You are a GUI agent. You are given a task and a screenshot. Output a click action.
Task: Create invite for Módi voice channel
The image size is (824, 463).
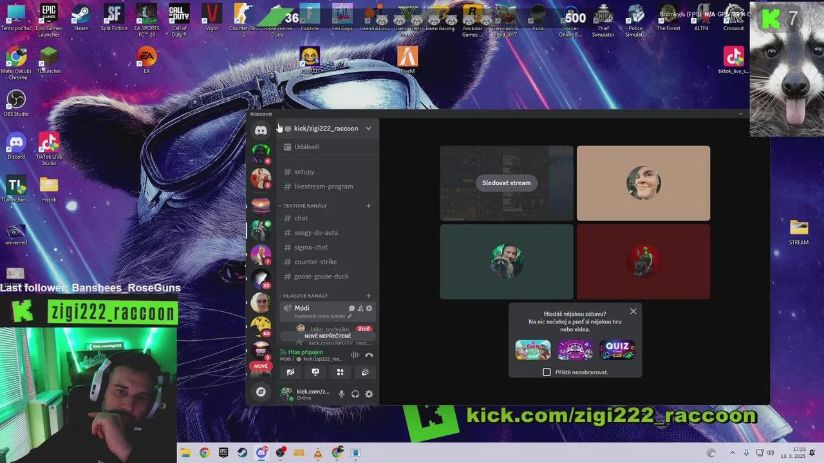[360, 309]
